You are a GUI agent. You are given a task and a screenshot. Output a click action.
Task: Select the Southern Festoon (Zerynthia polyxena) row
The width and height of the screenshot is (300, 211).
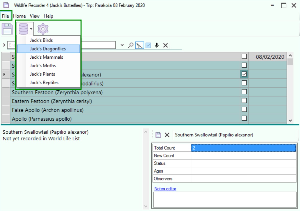pos(125,92)
